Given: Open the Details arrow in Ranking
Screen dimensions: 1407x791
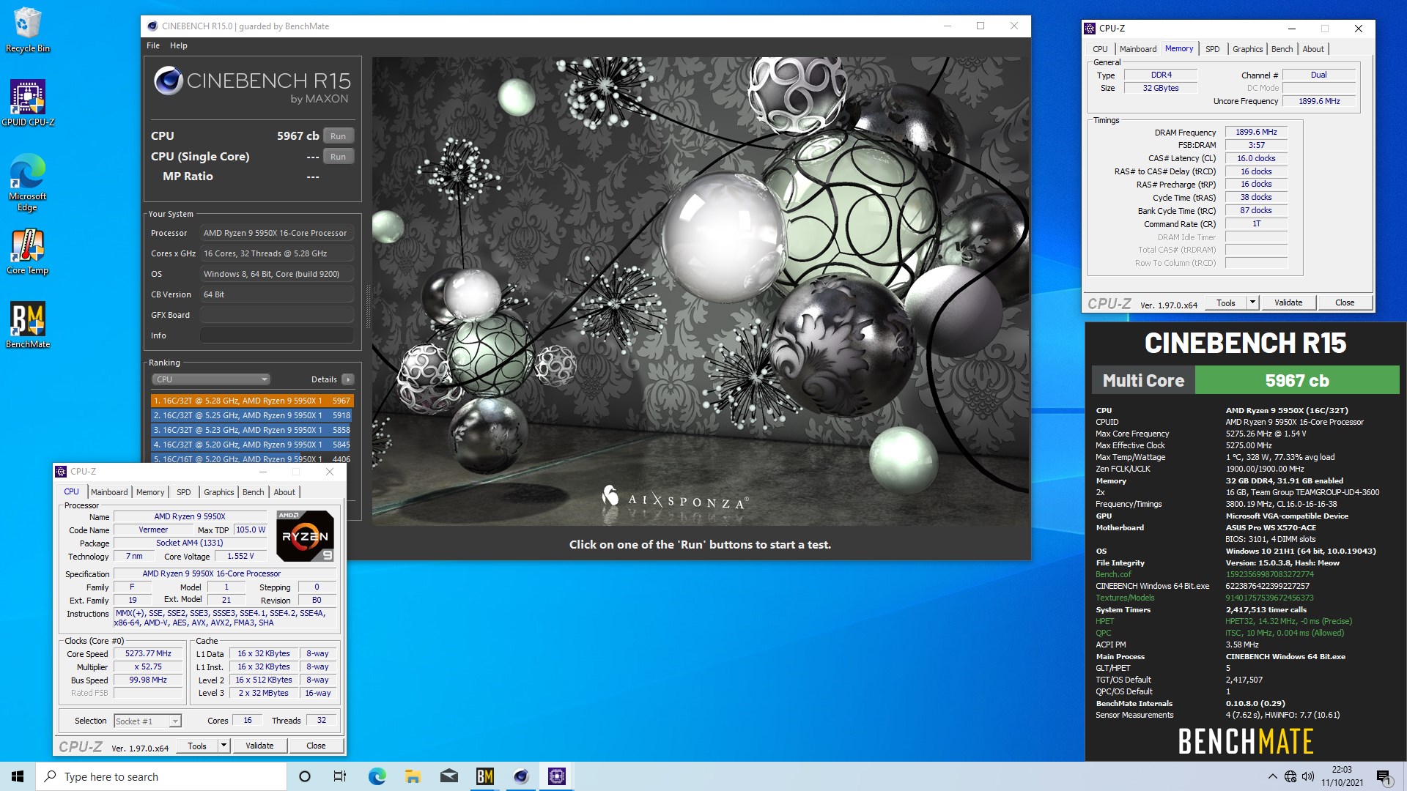Looking at the screenshot, I should (x=348, y=379).
